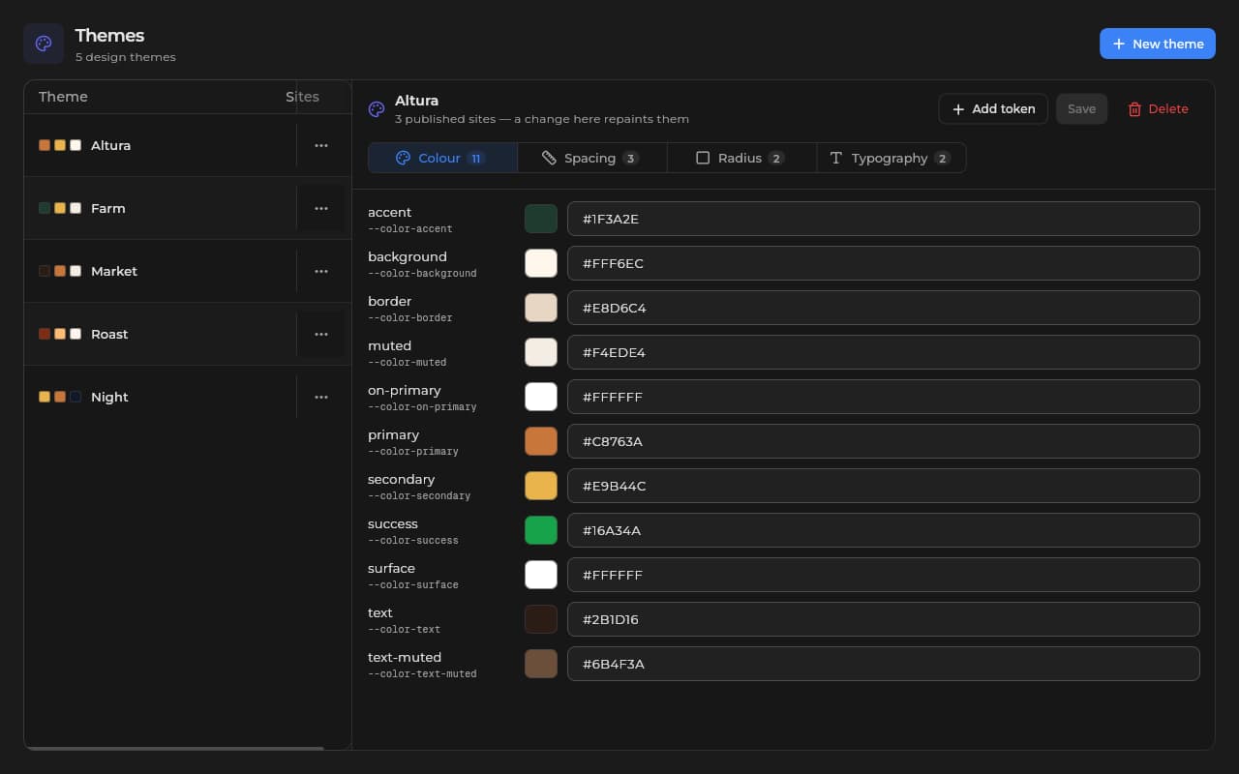Open the more options menu for Altura
The height and width of the screenshot is (774, 1239).
pos(321,145)
